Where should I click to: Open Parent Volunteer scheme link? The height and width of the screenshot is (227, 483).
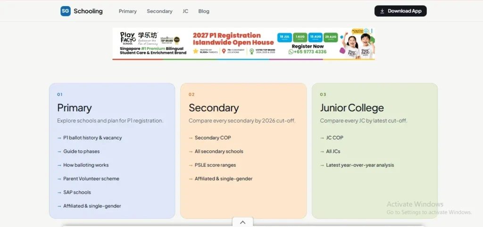(x=91, y=179)
